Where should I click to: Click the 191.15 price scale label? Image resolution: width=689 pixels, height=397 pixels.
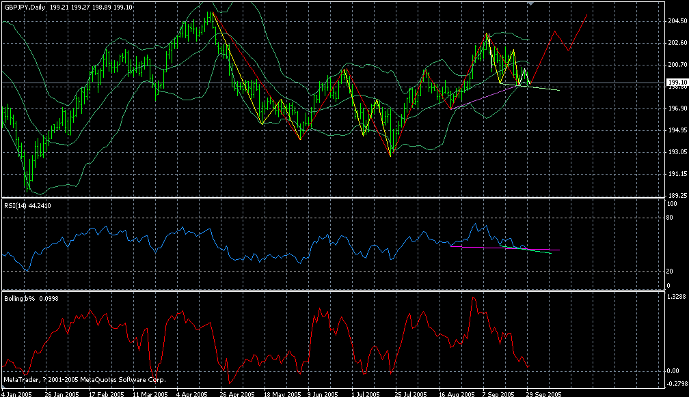point(677,174)
